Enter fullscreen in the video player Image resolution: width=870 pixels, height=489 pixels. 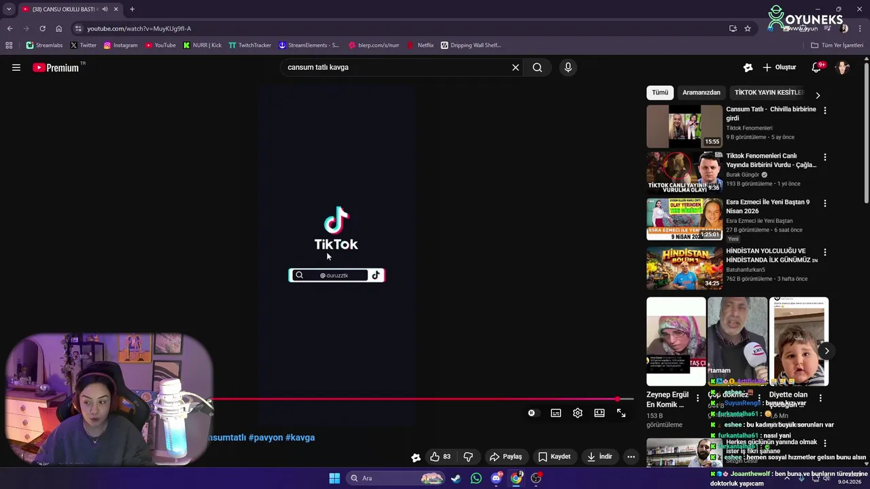[x=621, y=413]
